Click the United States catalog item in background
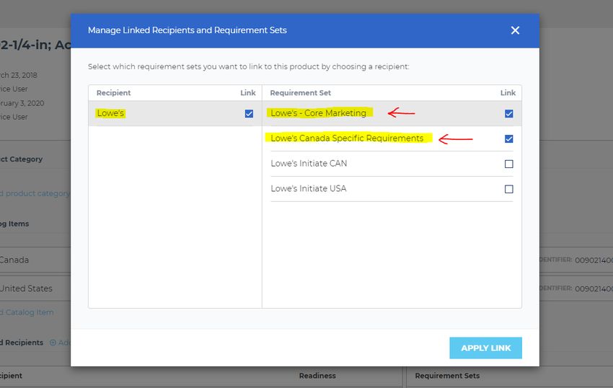The image size is (613, 388). 26,288
